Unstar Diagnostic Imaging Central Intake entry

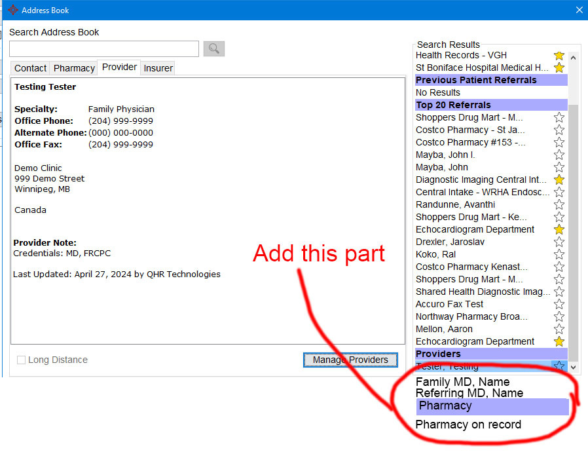tap(559, 180)
